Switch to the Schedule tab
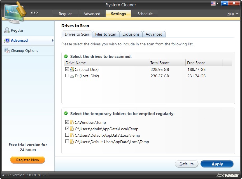Viewport: 242px width, 179px height. tap(145, 13)
